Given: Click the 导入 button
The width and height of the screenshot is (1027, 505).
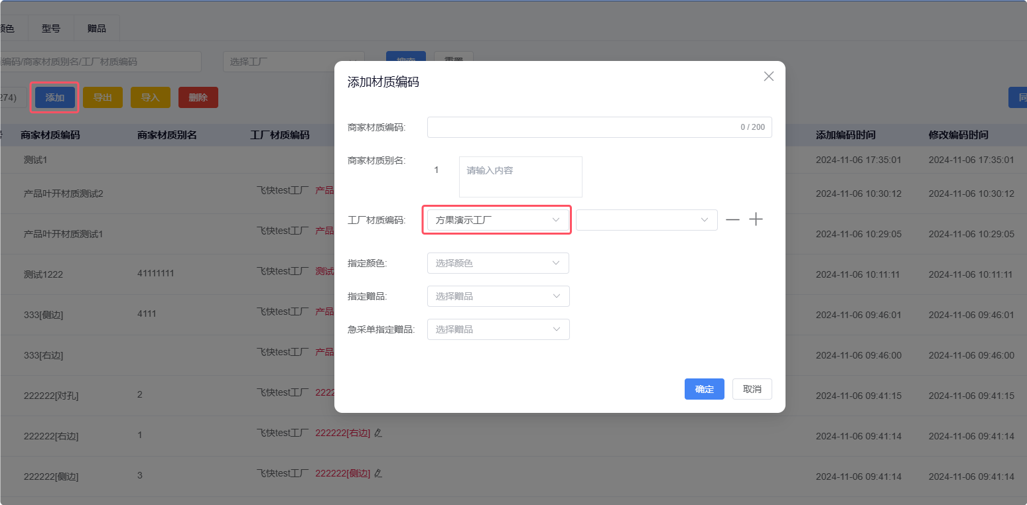Looking at the screenshot, I should 151,97.
